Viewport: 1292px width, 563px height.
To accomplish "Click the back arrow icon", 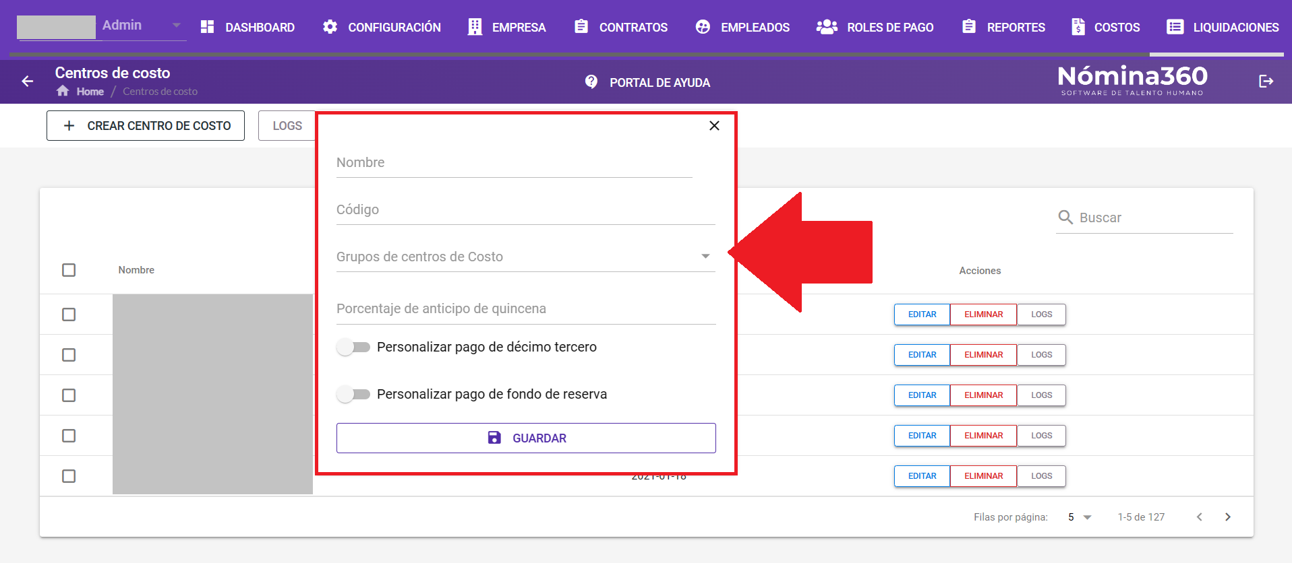I will tap(28, 81).
